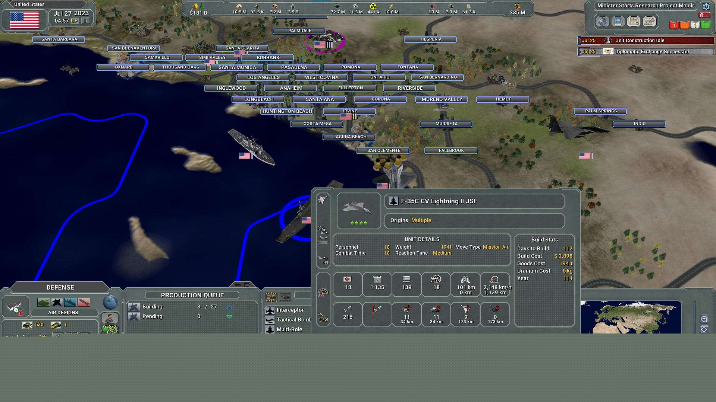Screen dimensions: 716x402
Task: Toggle the red priority message filter
Action: click(x=674, y=25)
